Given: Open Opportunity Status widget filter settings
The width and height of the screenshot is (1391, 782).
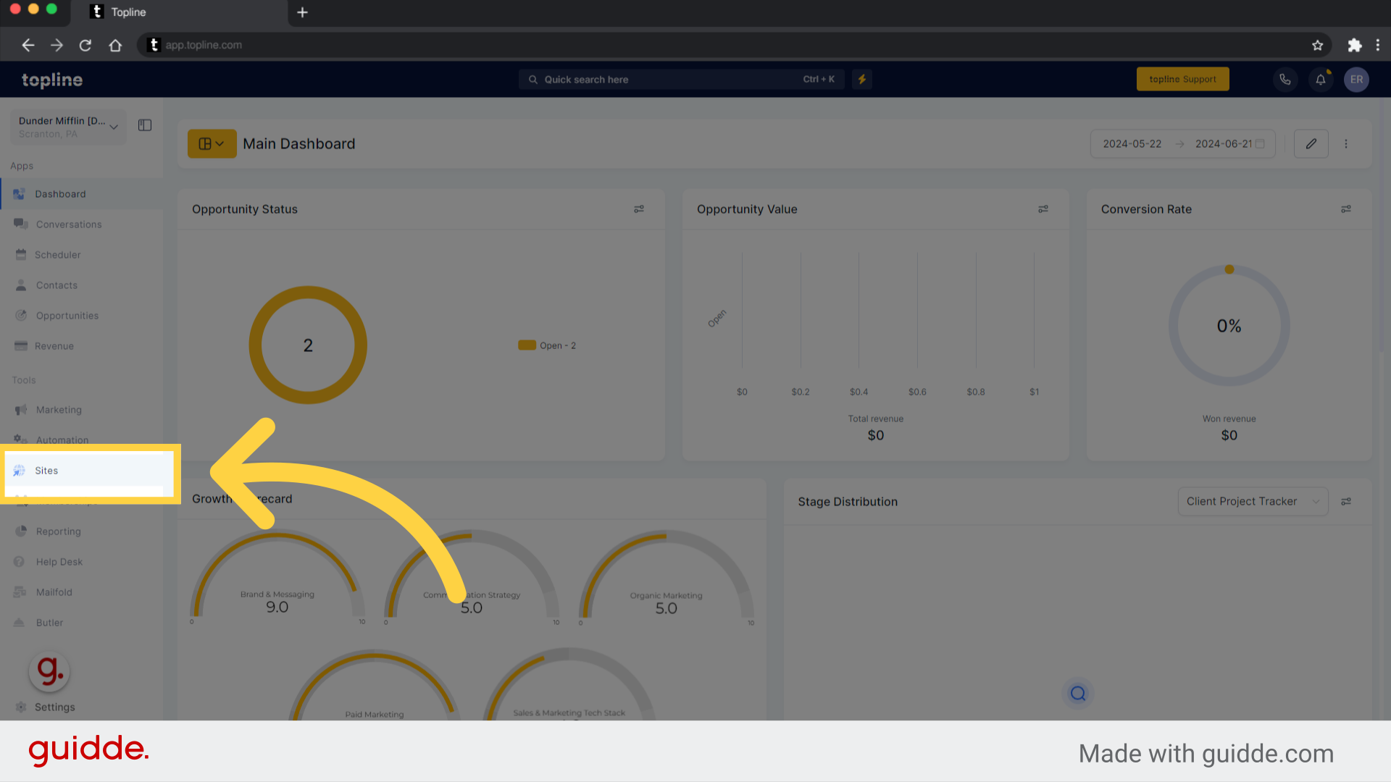Looking at the screenshot, I should [x=639, y=209].
